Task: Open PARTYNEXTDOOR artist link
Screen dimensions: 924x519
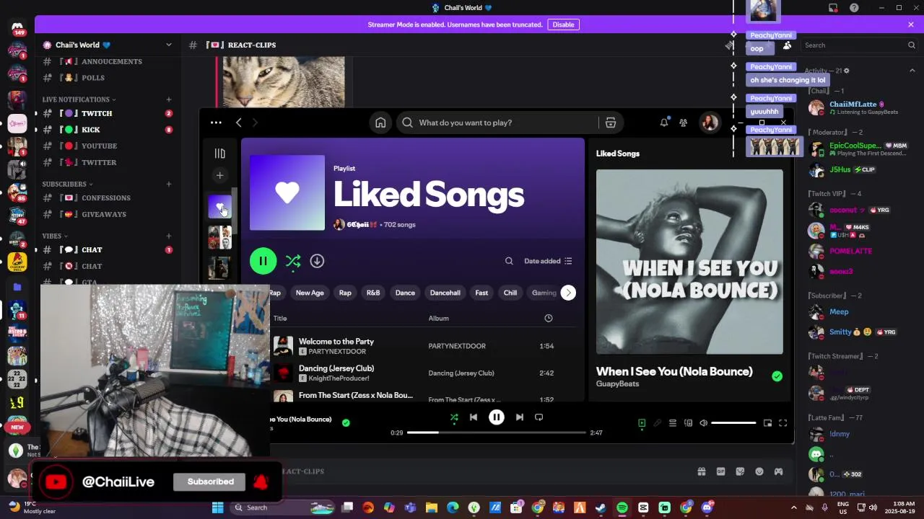Action: [x=337, y=352]
